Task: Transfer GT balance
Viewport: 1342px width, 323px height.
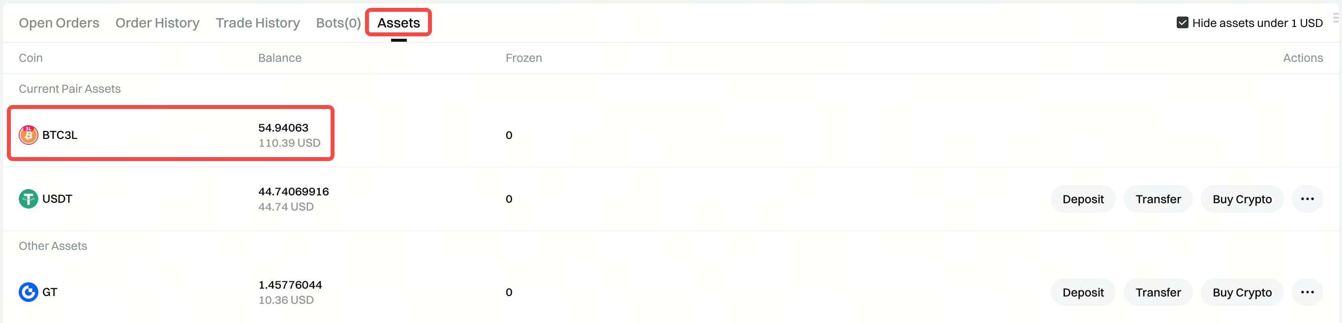Action: pyautogui.click(x=1158, y=292)
